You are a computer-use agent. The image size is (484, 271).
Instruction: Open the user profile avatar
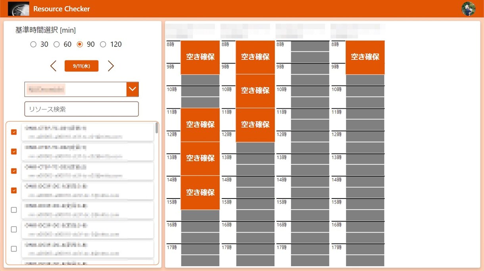tap(469, 9)
